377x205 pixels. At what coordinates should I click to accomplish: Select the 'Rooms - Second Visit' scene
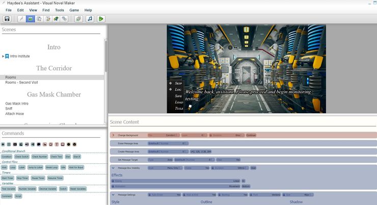coord(21,83)
